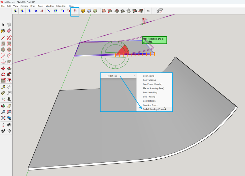Open the Camera menu
Screen dimensions: 245x176
tap(24, 6)
